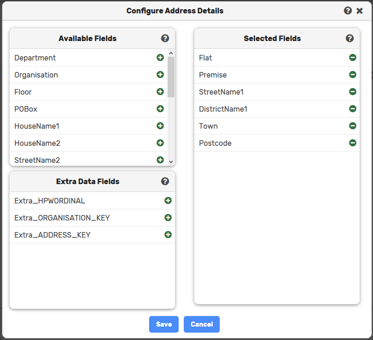Select the Town row in Selected Fields
Viewport: 373px width, 340px height.
coord(272,126)
